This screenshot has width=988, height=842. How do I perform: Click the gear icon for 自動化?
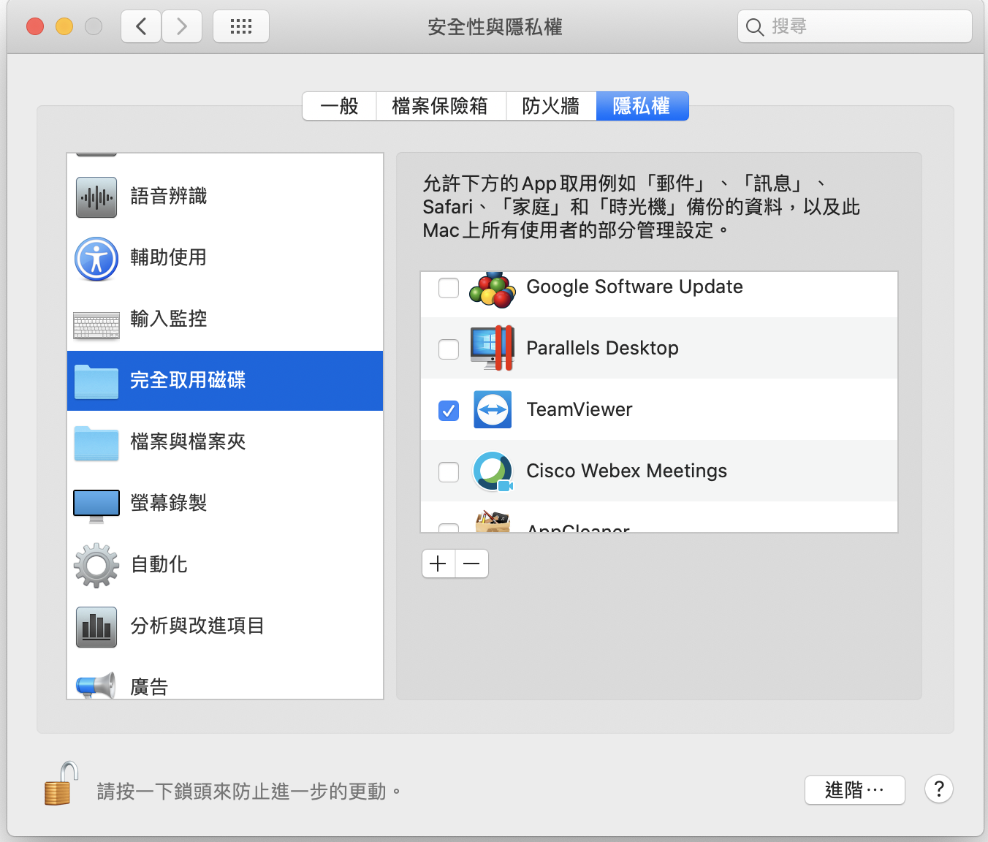[x=96, y=565]
